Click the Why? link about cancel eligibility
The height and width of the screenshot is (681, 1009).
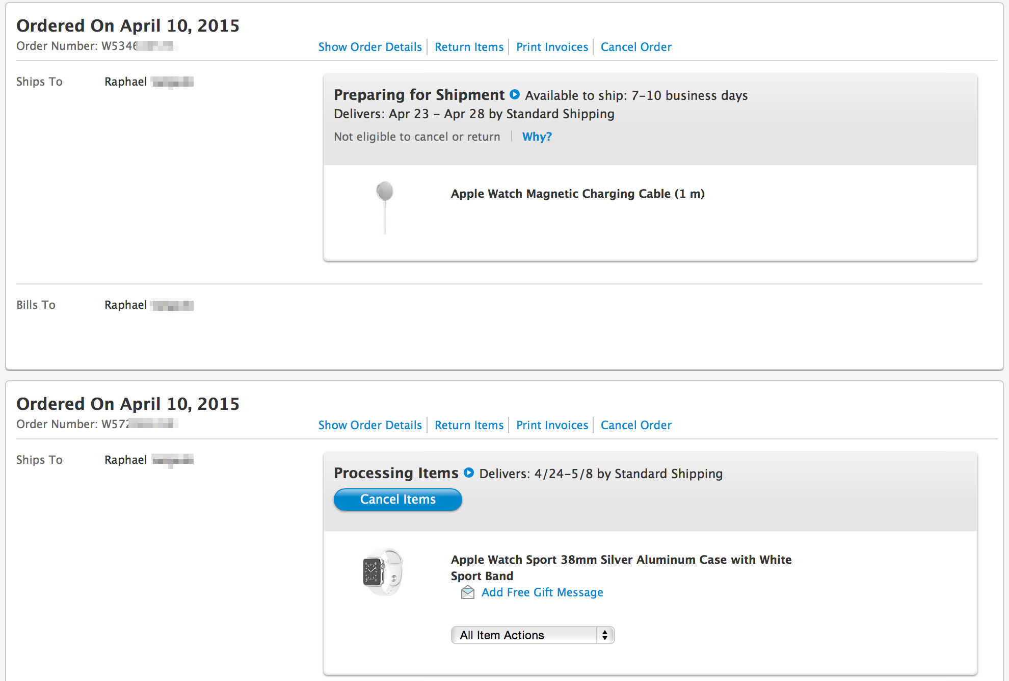tap(537, 137)
